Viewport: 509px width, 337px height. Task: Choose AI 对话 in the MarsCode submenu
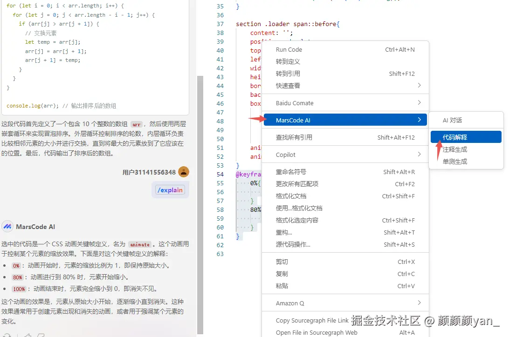click(x=466, y=120)
